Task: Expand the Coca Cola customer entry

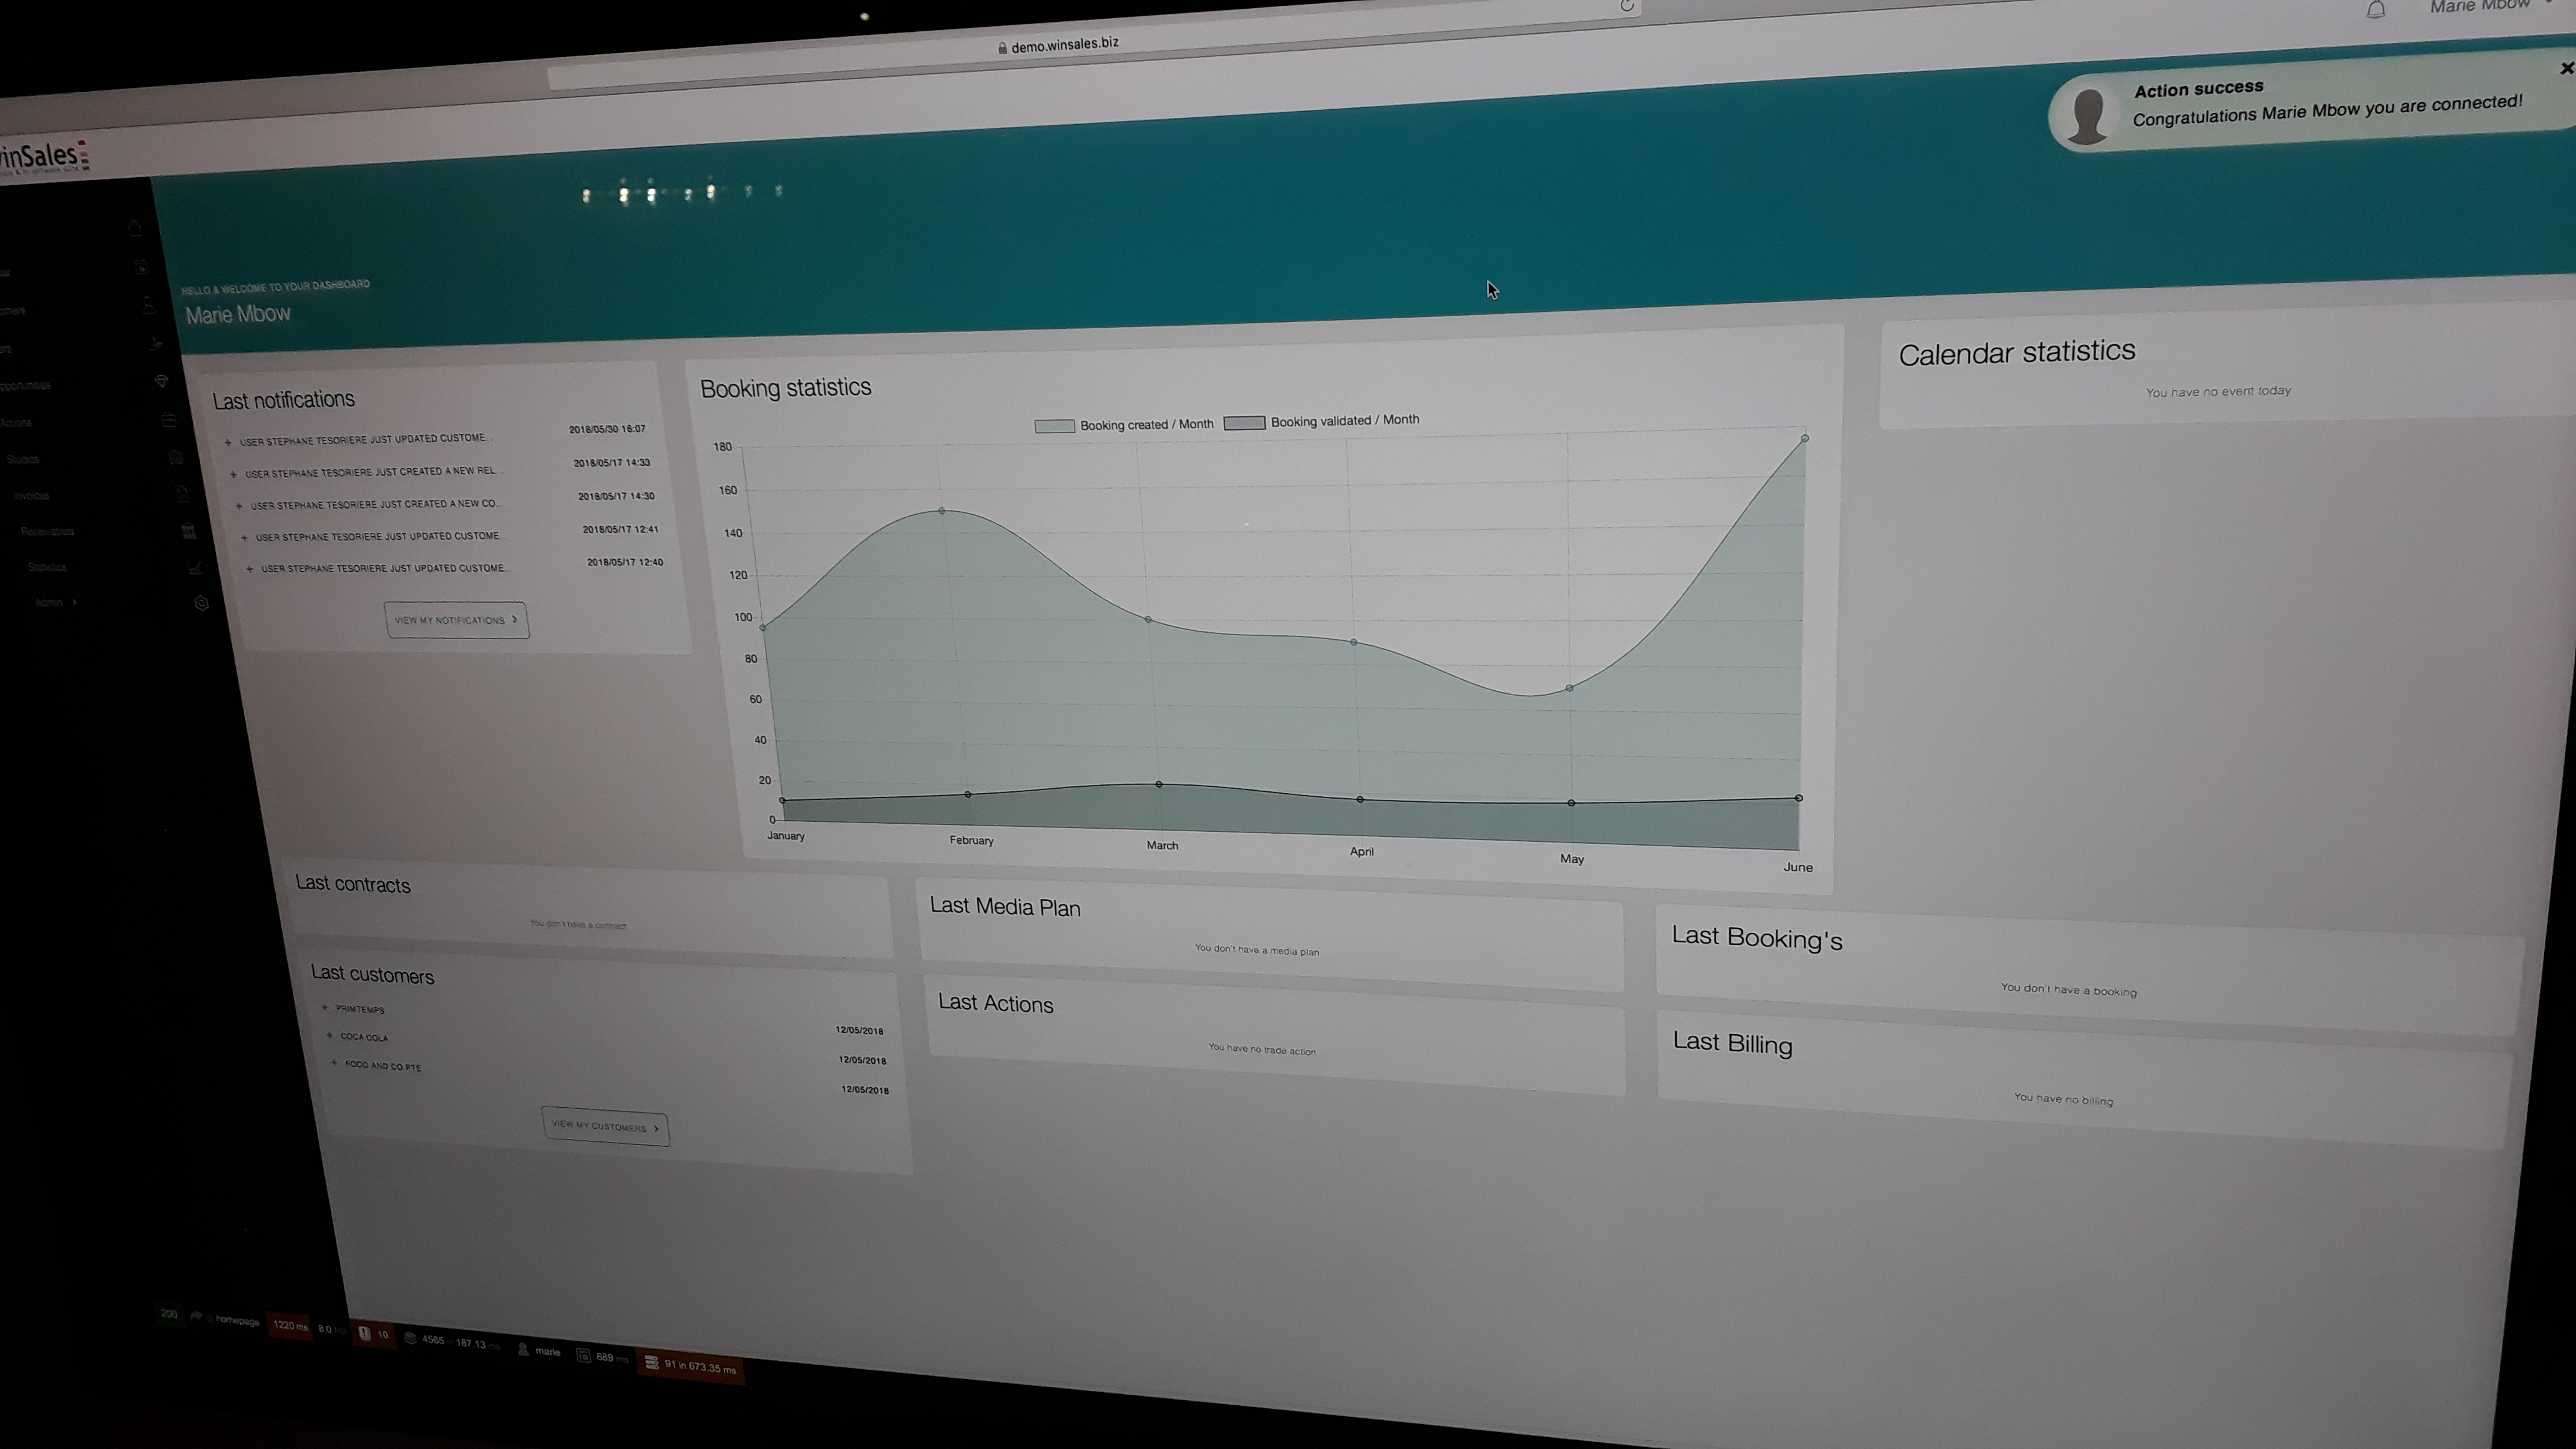Action: tap(330, 1036)
